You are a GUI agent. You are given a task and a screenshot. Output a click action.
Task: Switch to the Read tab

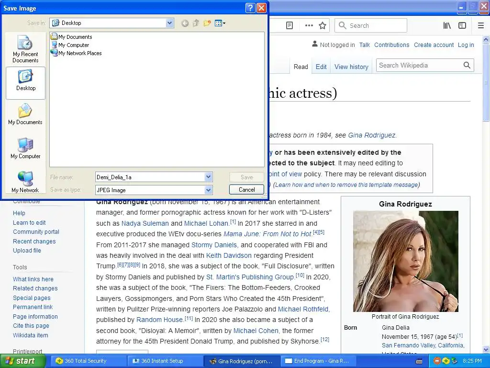pyautogui.click(x=301, y=67)
